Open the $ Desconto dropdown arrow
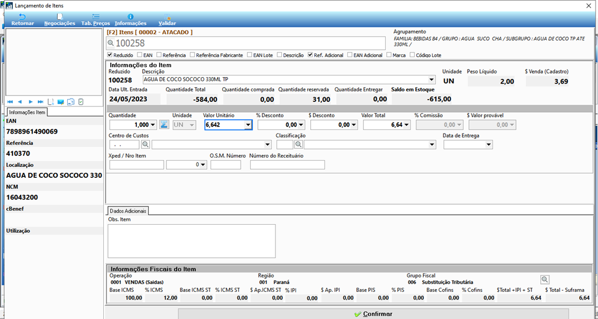 point(354,125)
